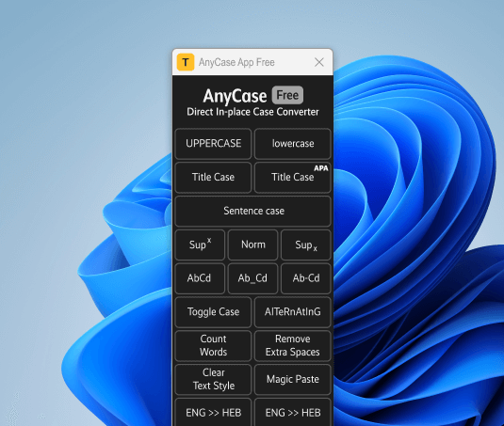This screenshot has height=426, width=504.
Task: Click Remove Extra Spaces
Action: click(292, 346)
